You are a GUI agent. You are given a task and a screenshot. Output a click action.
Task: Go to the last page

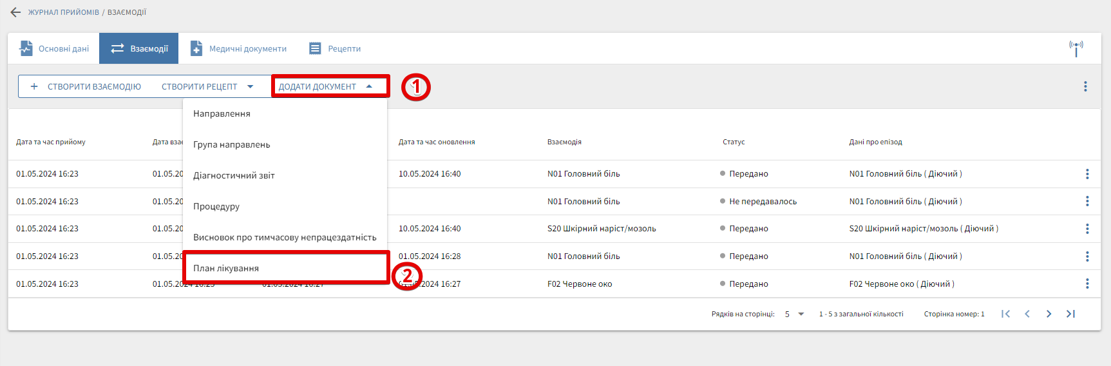1070,314
